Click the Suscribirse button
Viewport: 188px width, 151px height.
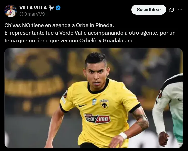(x=149, y=10)
